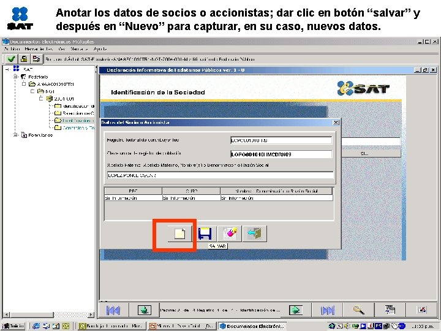This screenshot has height=331, width=441.
Task: Collapse the ANAA601010TR1 folder expander
Action: (24, 84)
